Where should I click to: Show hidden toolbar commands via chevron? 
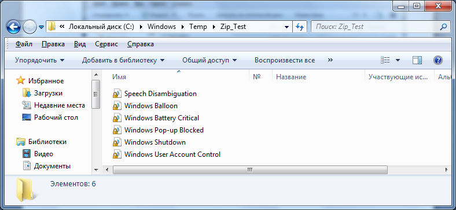tap(330, 60)
